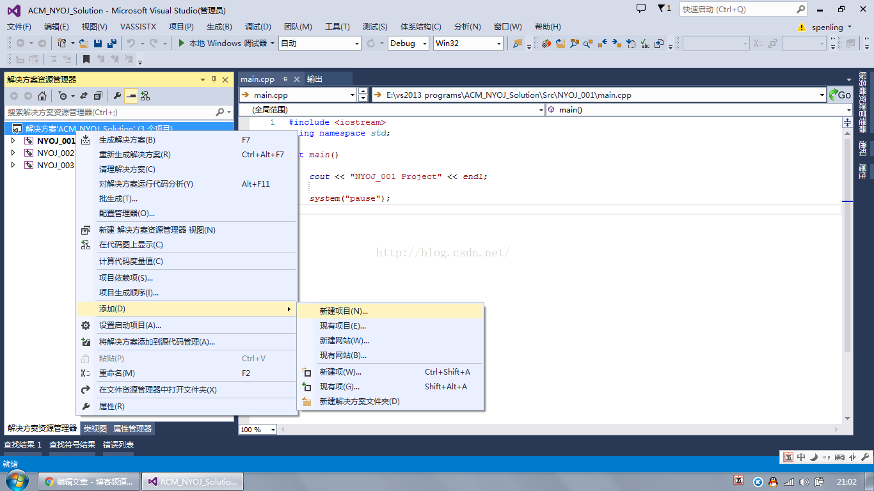
Task: Click the feedback speech bubble icon
Action: click(641, 9)
